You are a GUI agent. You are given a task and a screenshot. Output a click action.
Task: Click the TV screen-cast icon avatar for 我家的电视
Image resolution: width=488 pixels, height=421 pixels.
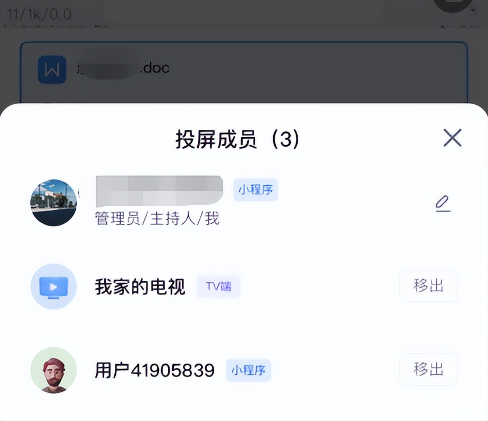pos(53,286)
